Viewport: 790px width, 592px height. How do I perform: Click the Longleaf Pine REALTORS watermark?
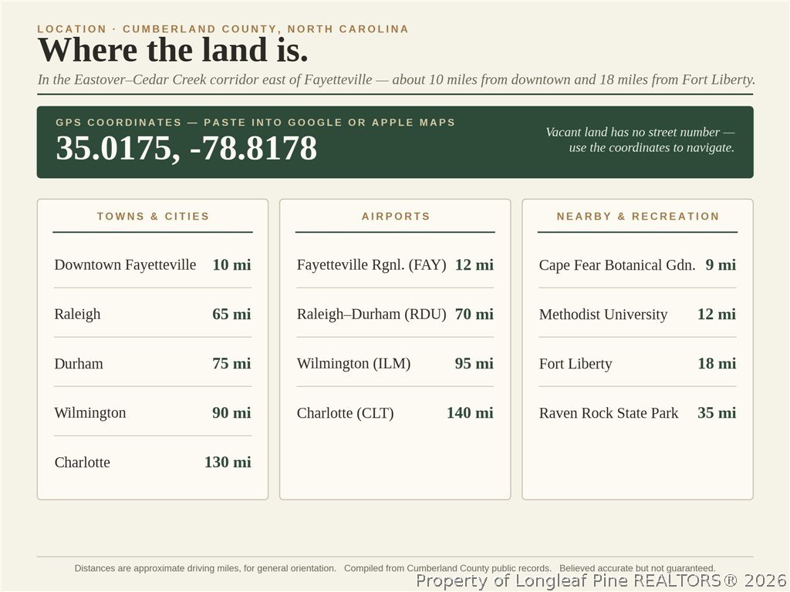tap(602, 581)
